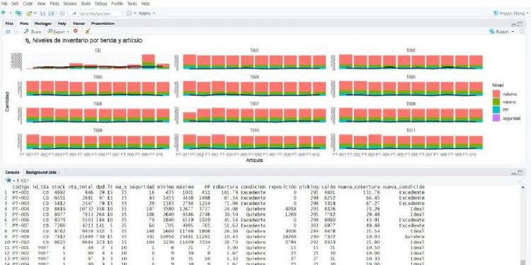Click the New File green plus icon

pyautogui.click(x=4, y=13)
